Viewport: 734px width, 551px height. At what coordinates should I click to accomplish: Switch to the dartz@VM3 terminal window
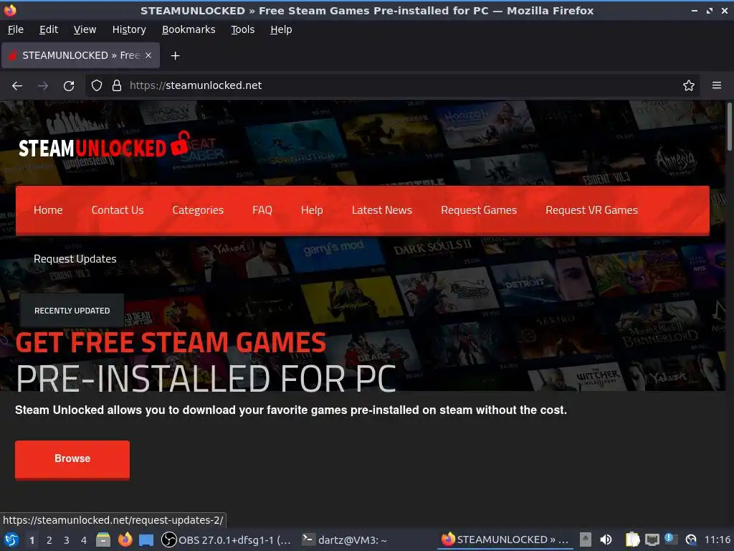[x=345, y=540]
